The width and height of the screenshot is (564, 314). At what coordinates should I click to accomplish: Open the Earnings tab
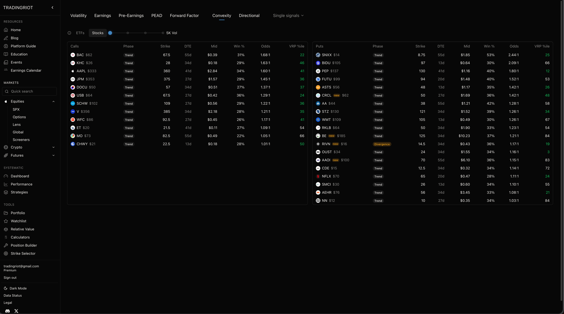click(103, 15)
